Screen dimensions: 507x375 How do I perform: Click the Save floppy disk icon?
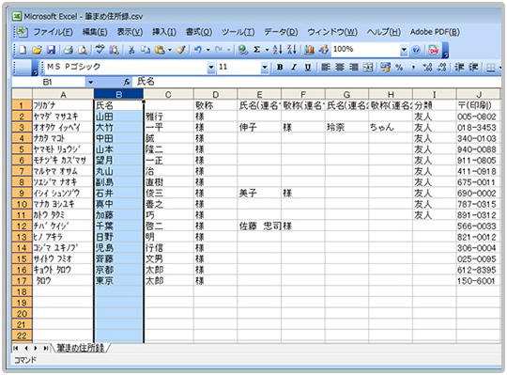click(51, 50)
